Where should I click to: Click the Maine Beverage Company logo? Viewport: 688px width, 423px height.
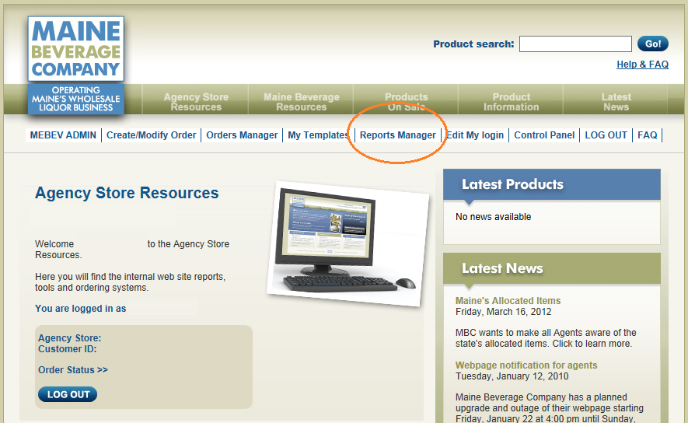[x=76, y=49]
